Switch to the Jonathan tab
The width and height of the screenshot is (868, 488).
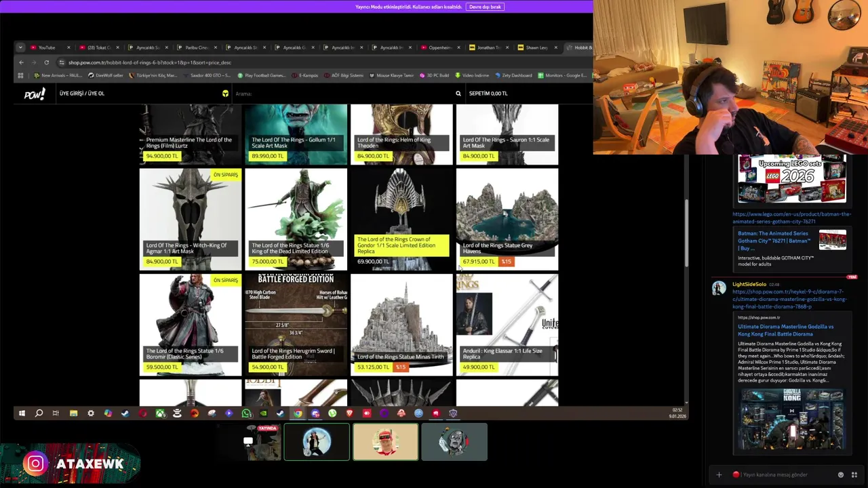tap(488, 47)
